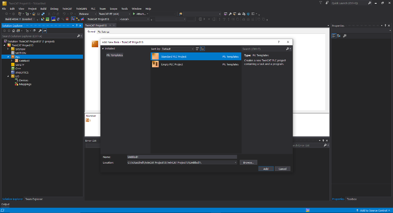Collapse the I/O tree node
Viewport: 393px width, 213px height.
tap(8, 76)
